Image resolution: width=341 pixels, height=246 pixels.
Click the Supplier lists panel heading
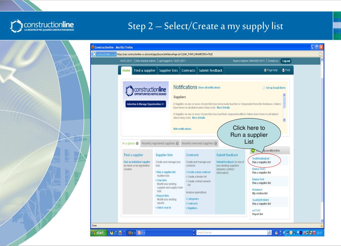pos(164,155)
